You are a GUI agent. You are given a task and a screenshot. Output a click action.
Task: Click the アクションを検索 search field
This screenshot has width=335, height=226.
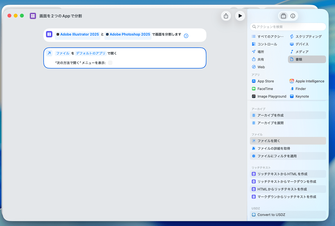(288, 27)
